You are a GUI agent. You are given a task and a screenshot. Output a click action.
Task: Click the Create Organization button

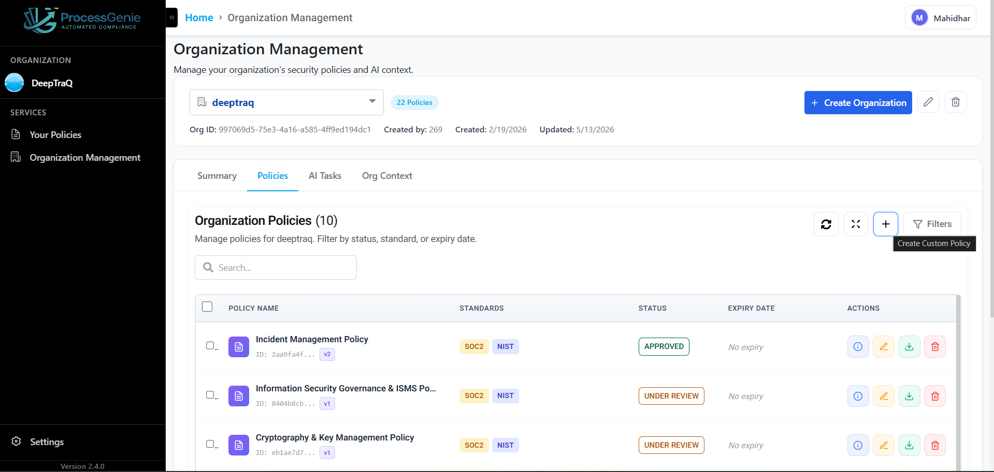(858, 102)
